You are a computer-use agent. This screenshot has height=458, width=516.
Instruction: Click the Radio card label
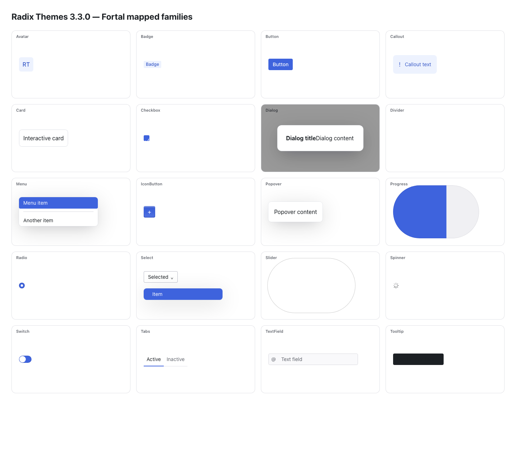pos(21,258)
